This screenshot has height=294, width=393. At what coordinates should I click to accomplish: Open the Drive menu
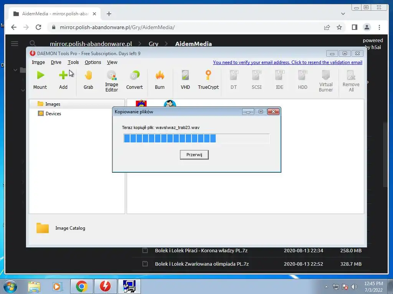point(56,62)
